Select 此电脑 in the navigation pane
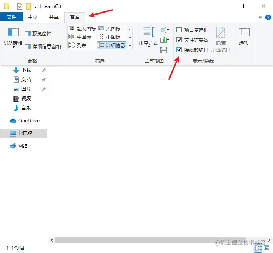Screen dimensions: 273x253 24,133
